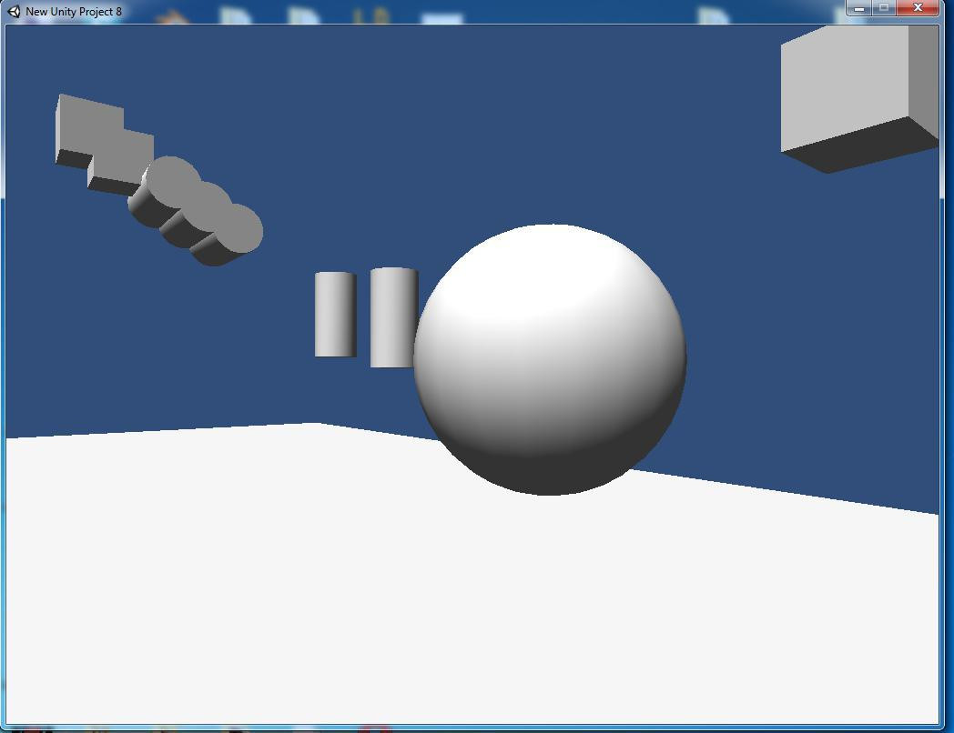The image size is (954, 733).
Task: Select the large white sphere in the scene
Action: pos(550,360)
